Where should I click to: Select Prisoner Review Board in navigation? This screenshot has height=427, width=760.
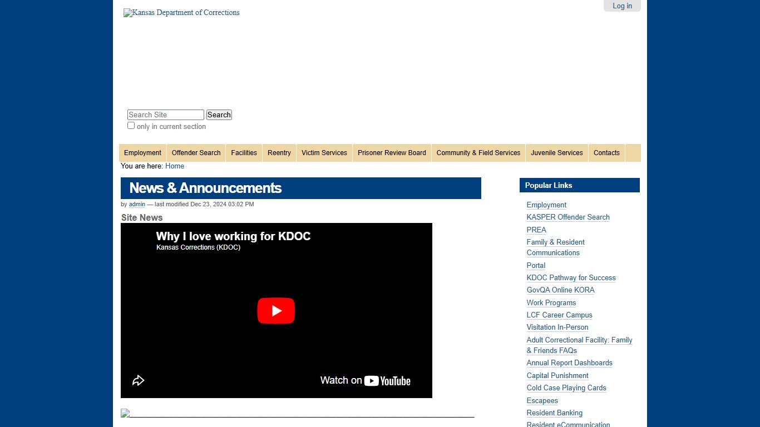tap(392, 153)
